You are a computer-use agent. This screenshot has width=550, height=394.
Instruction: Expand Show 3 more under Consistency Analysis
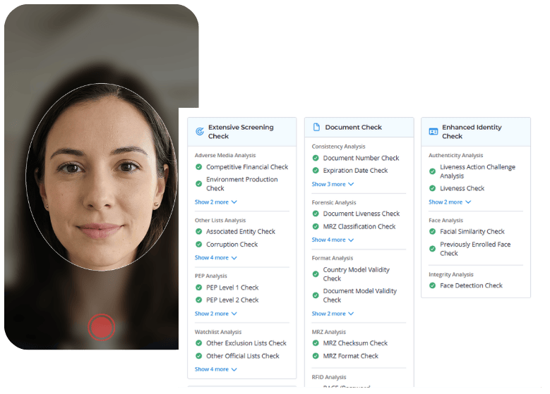point(333,184)
